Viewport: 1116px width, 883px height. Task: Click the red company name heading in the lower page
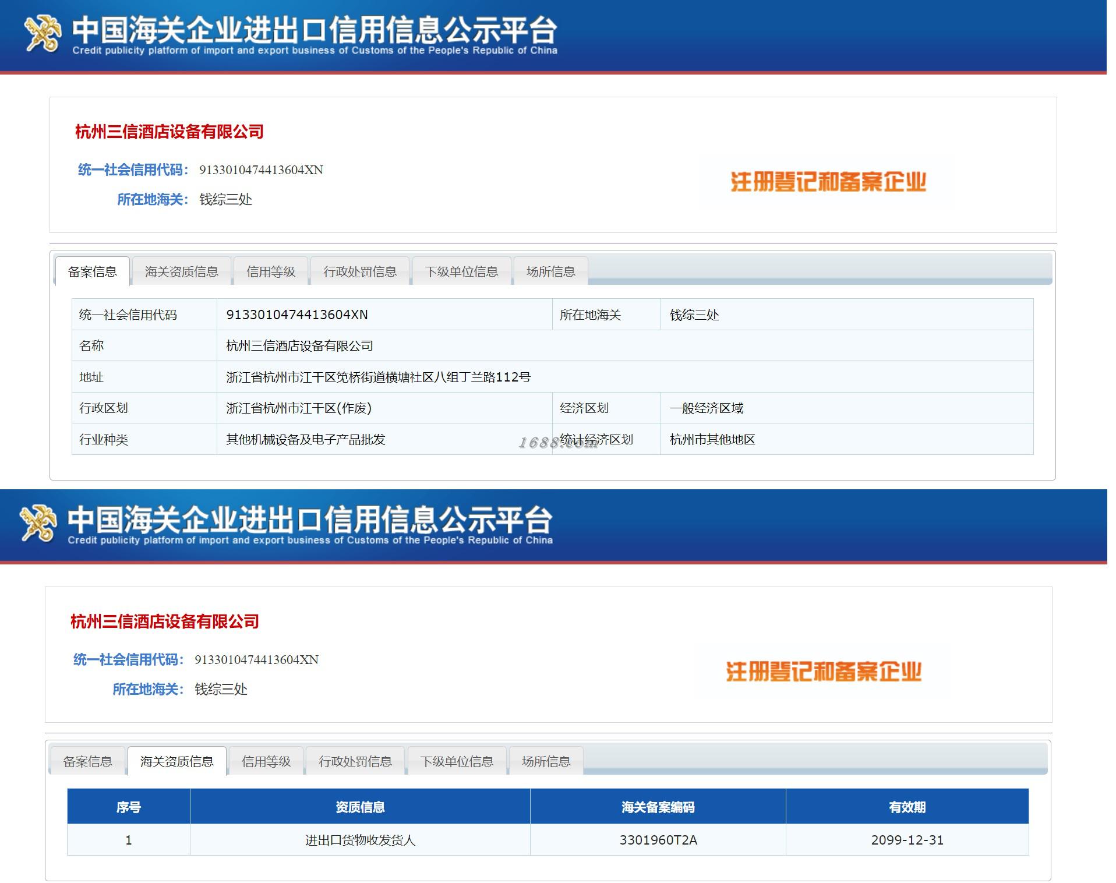pos(165,621)
